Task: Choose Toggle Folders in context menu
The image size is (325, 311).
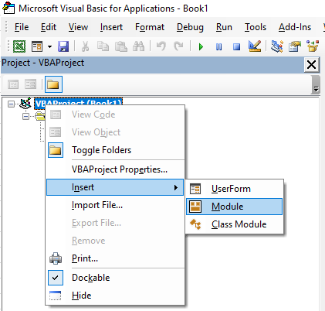Action: 115,150
